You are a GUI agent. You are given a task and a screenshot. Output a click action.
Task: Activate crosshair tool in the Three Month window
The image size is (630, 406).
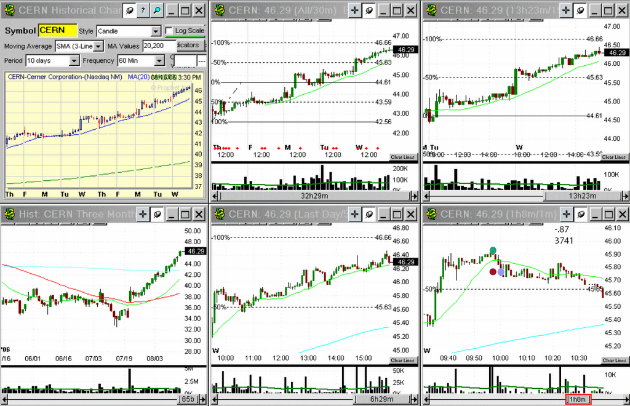[143, 215]
